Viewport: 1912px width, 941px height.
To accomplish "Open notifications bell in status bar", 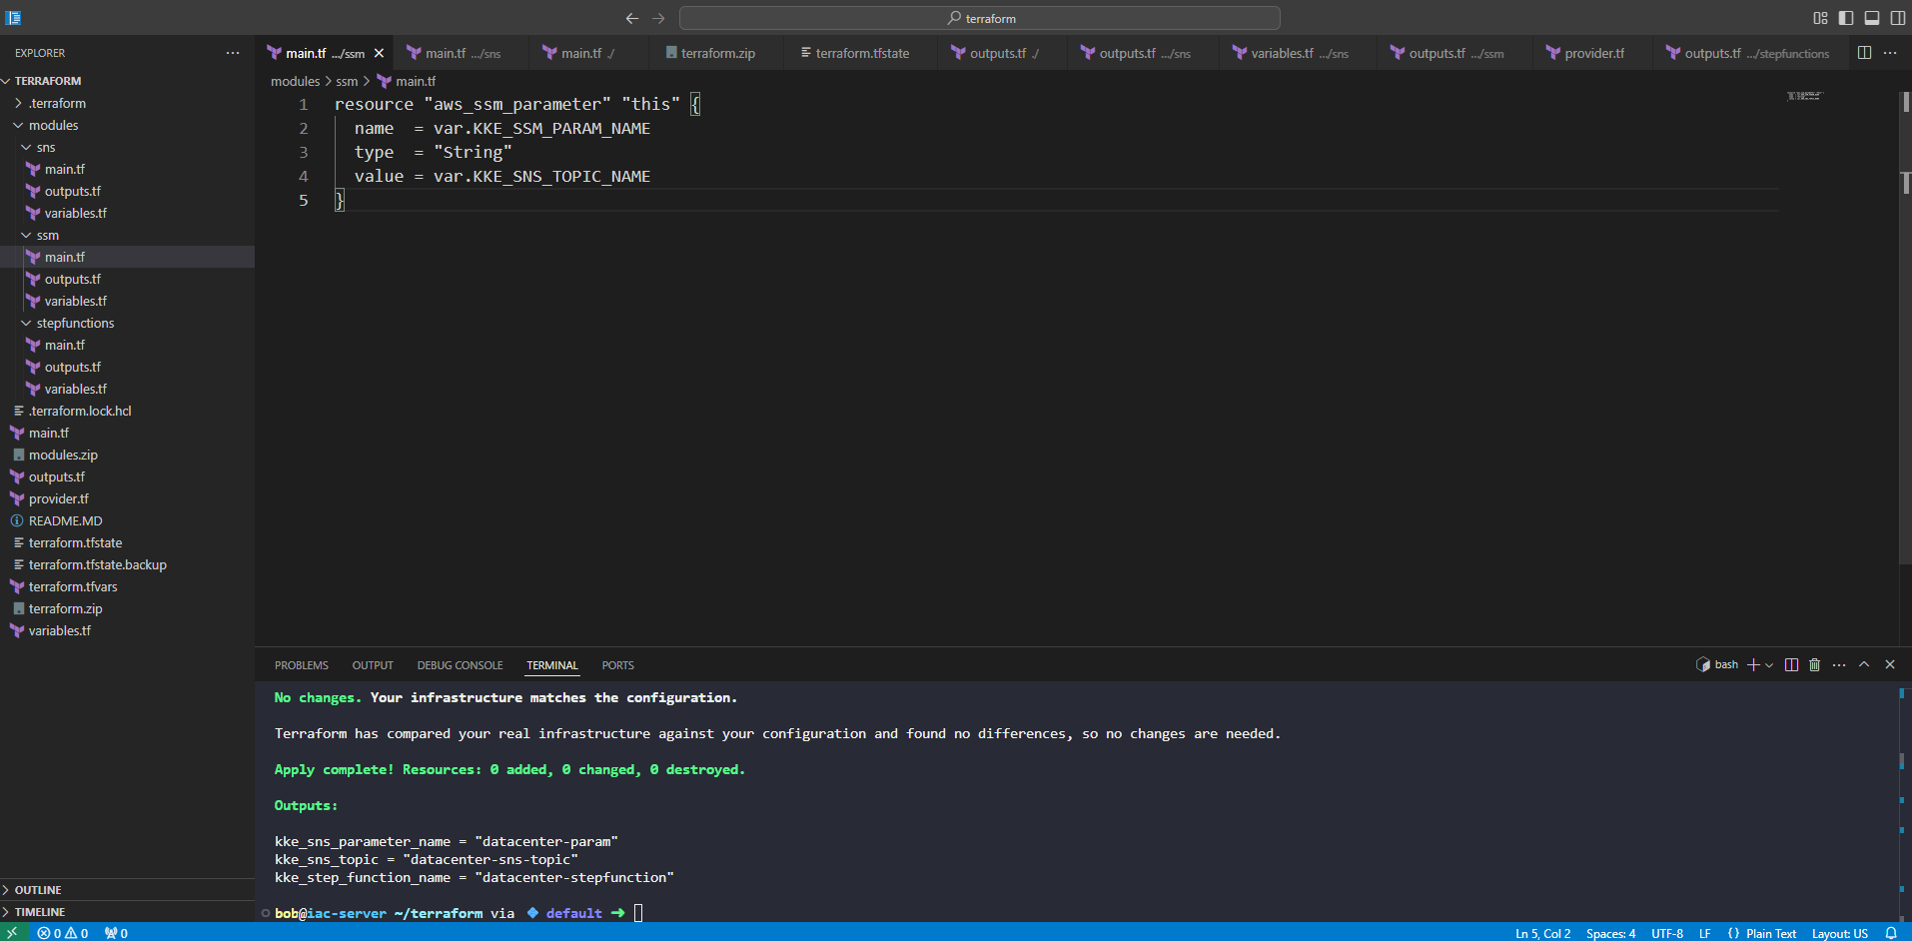I will click(x=1890, y=933).
